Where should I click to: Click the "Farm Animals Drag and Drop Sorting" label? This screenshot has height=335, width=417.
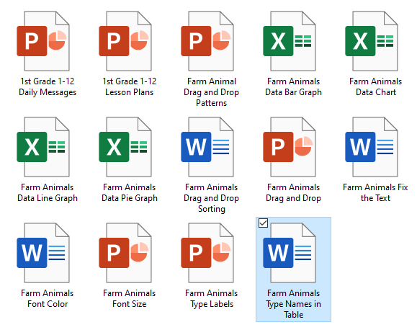click(212, 198)
